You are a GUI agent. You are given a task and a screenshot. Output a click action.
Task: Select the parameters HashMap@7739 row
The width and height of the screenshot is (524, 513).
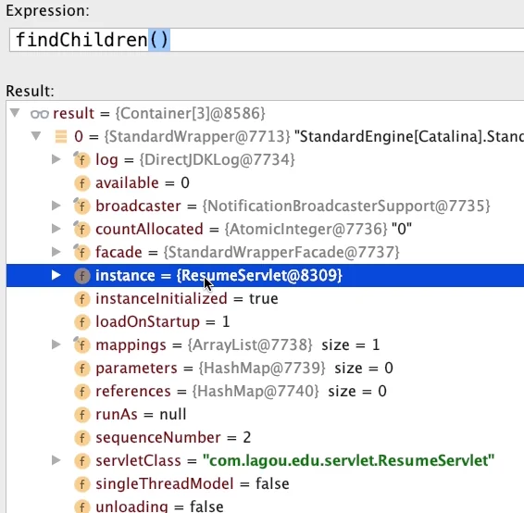(265, 368)
